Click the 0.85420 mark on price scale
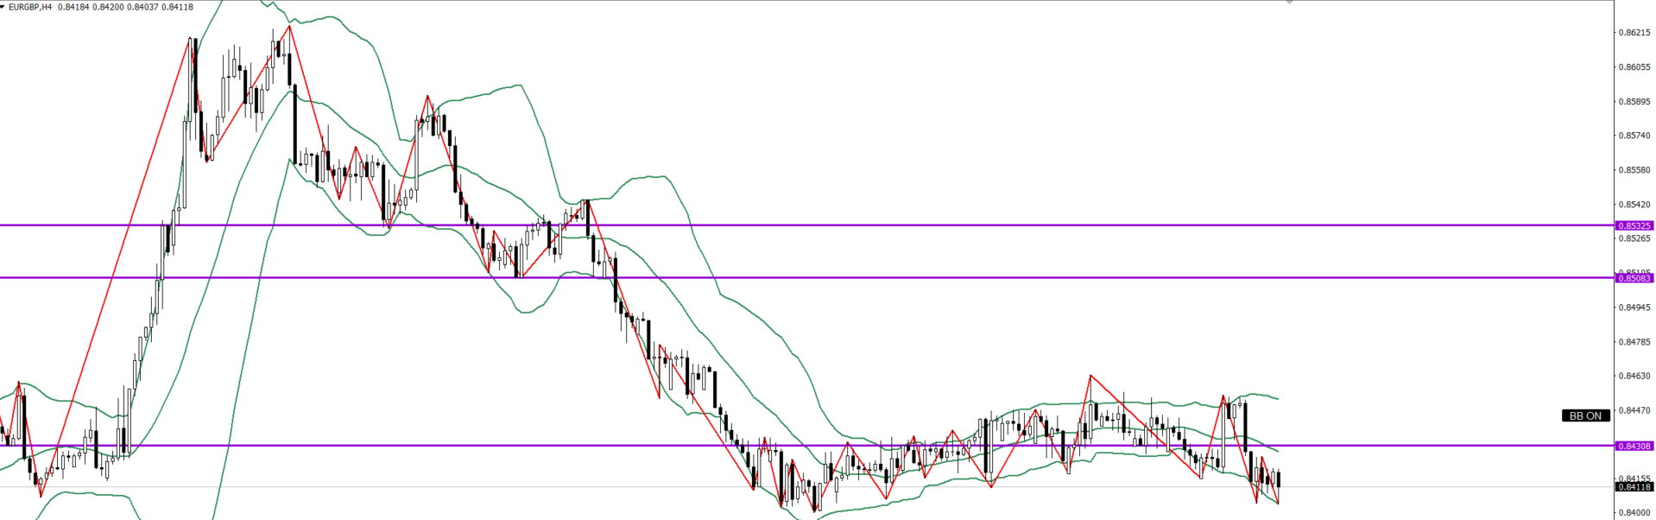1656x520 pixels. tap(1633, 205)
